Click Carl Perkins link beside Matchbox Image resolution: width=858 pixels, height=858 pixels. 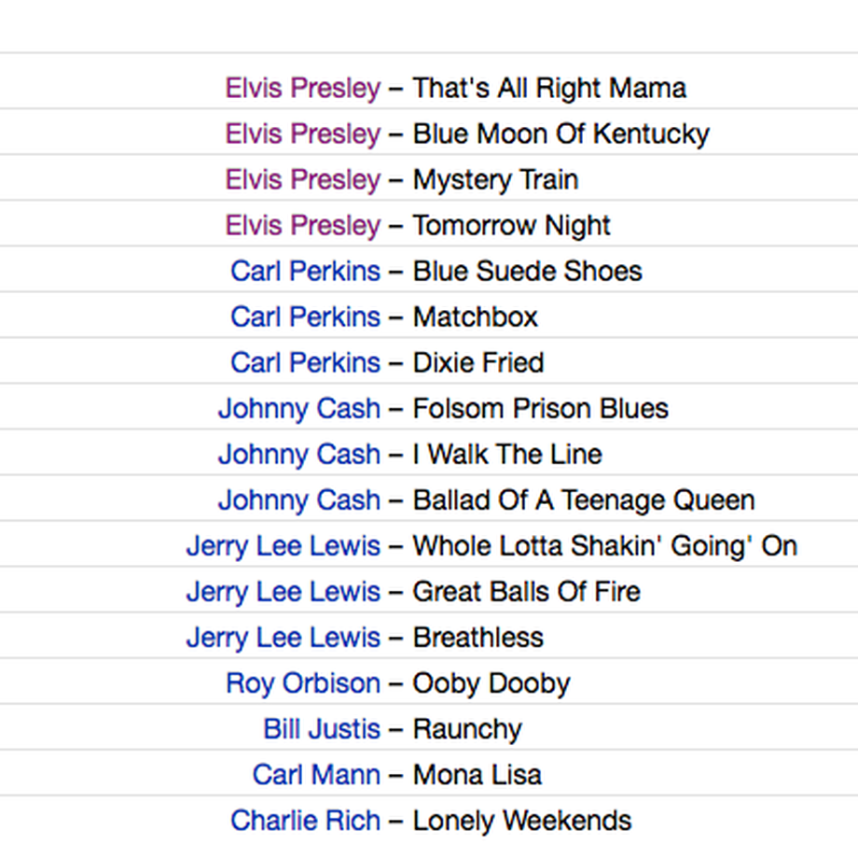[x=305, y=317]
